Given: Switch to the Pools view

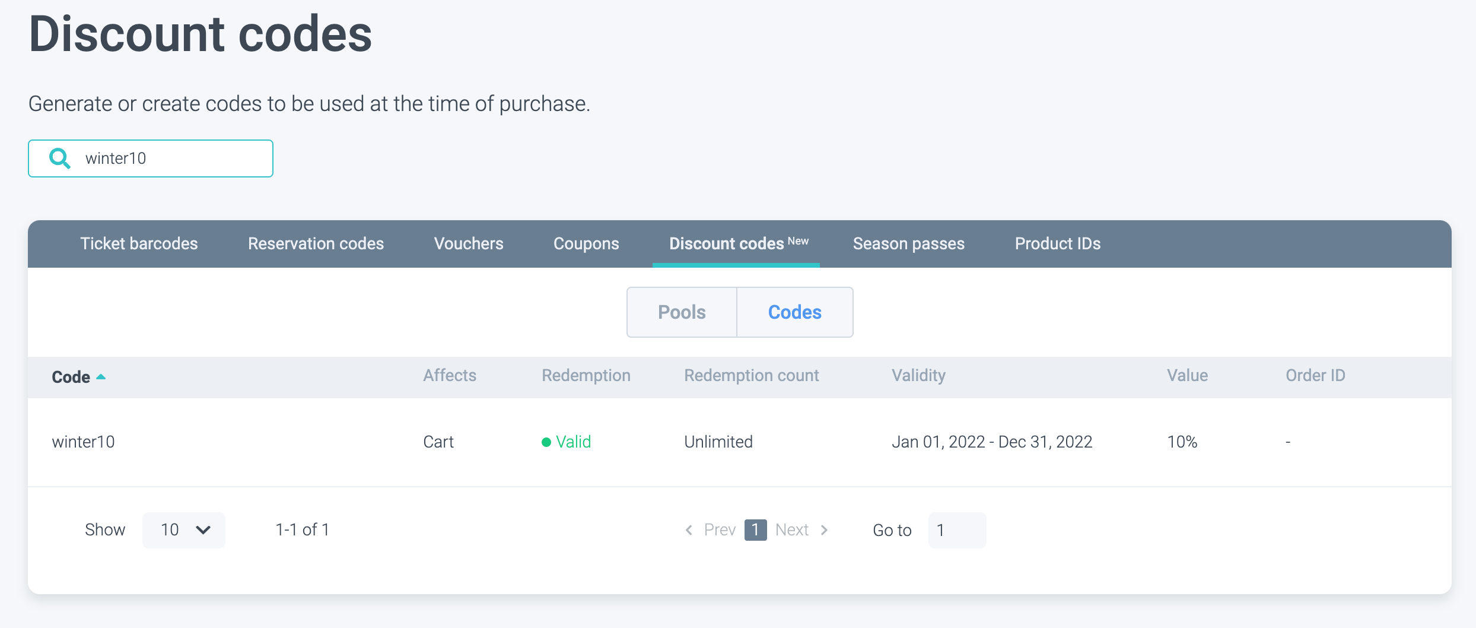Looking at the screenshot, I should [x=682, y=312].
